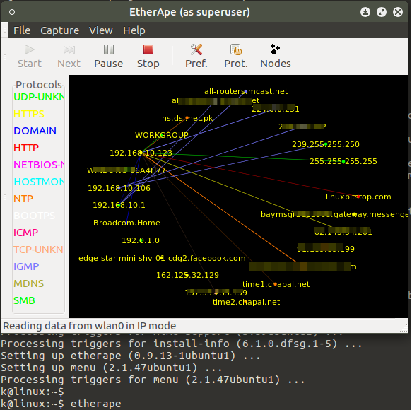Viewport: 412px width, 410px height.
Task: Click node 192.168.10.123
Action: pyautogui.click(x=141, y=153)
